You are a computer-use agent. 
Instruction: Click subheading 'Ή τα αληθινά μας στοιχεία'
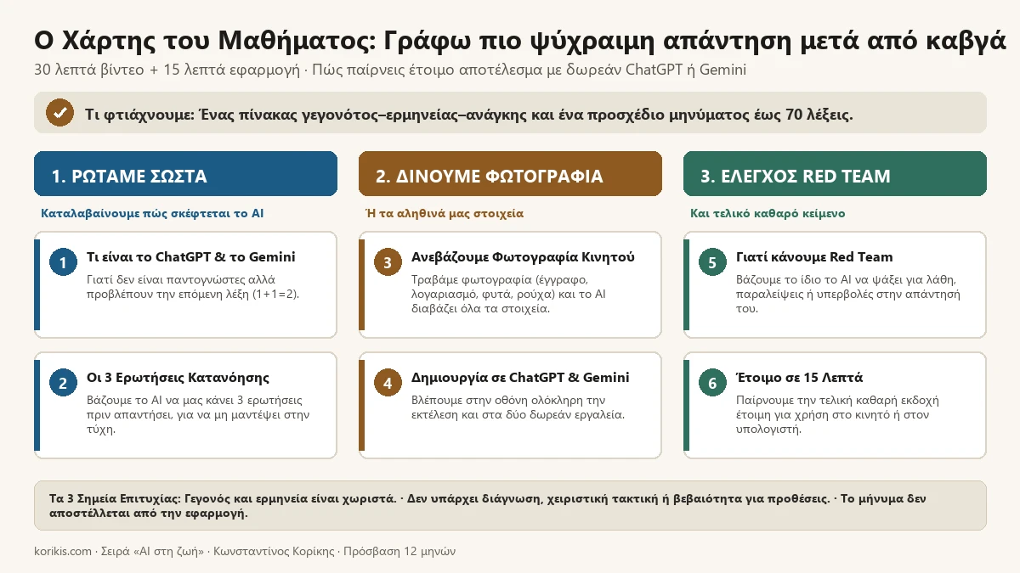coord(445,213)
